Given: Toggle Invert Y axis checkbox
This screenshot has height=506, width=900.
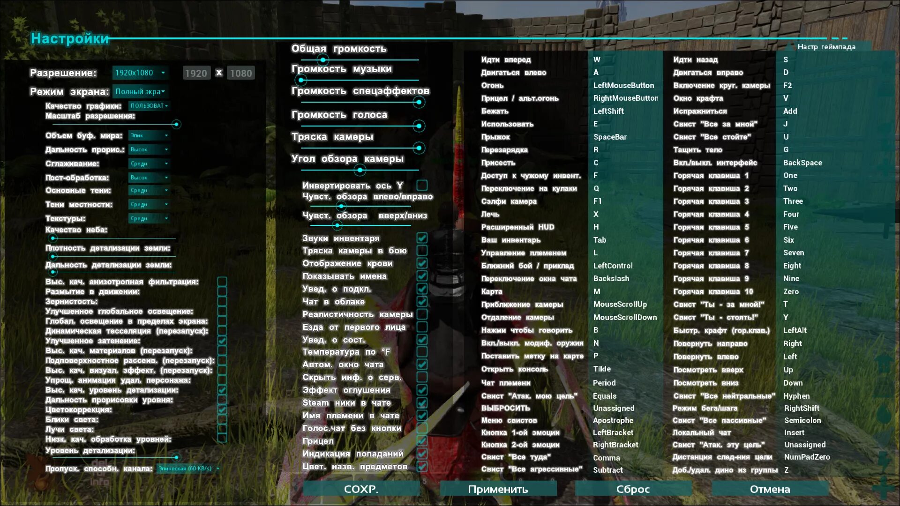Looking at the screenshot, I should [x=422, y=186].
